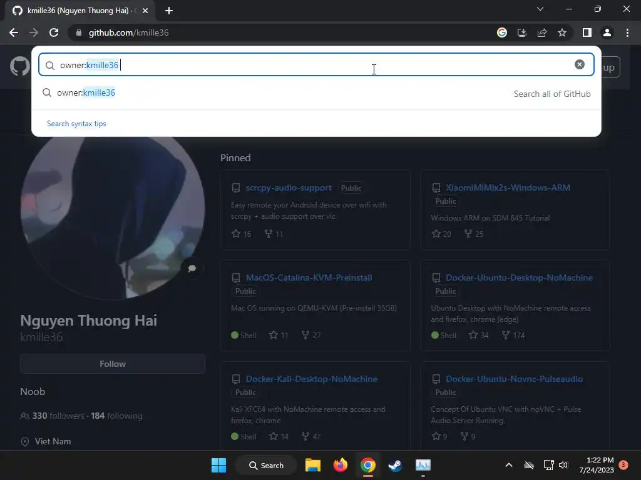Viewport: 641px width, 480px height.
Task: Go back to previous page in Chrome
Action: [x=14, y=32]
